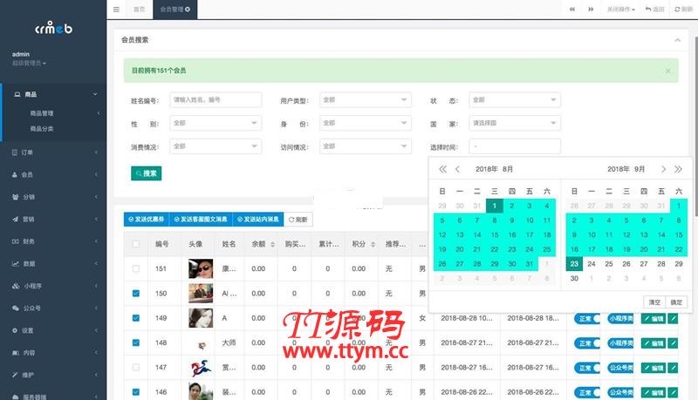Click the green 搜索 search button

[146, 173]
